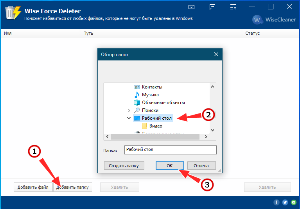The width and height of the screenshot is (300, 209).
Task: Click the Wise Force Deleter trash logo
Action: [x=13, y=12]
